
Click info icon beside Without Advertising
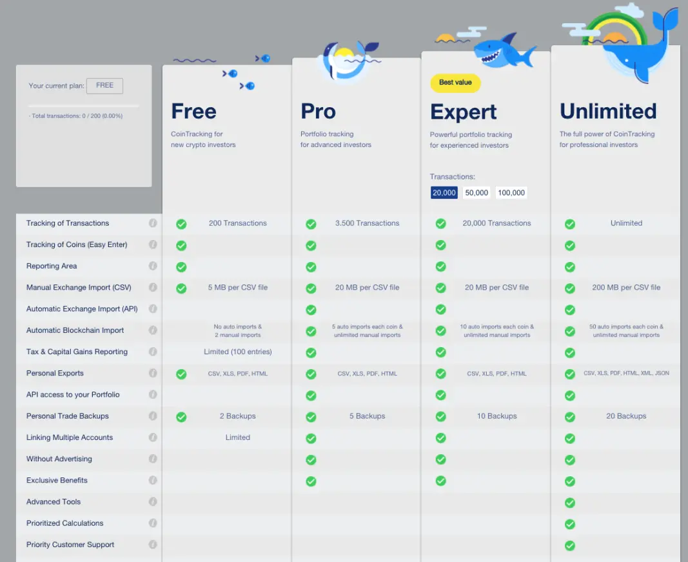pos(153,458)
